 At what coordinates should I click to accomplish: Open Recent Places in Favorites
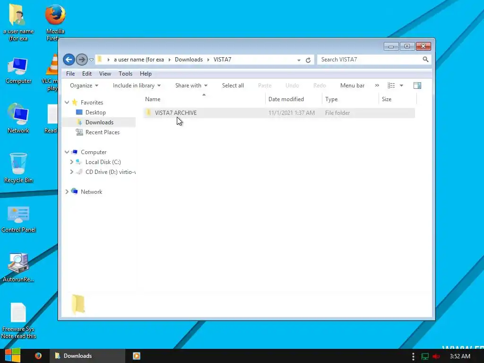point(103,132)
